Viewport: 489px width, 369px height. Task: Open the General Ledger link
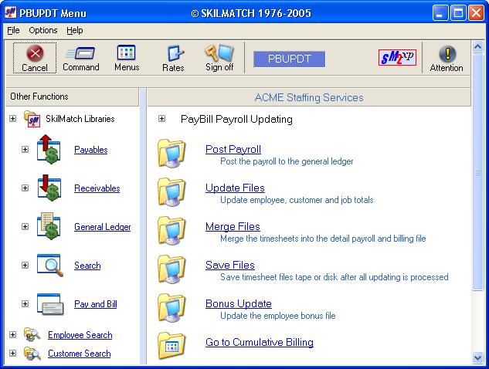click(103, 227)
